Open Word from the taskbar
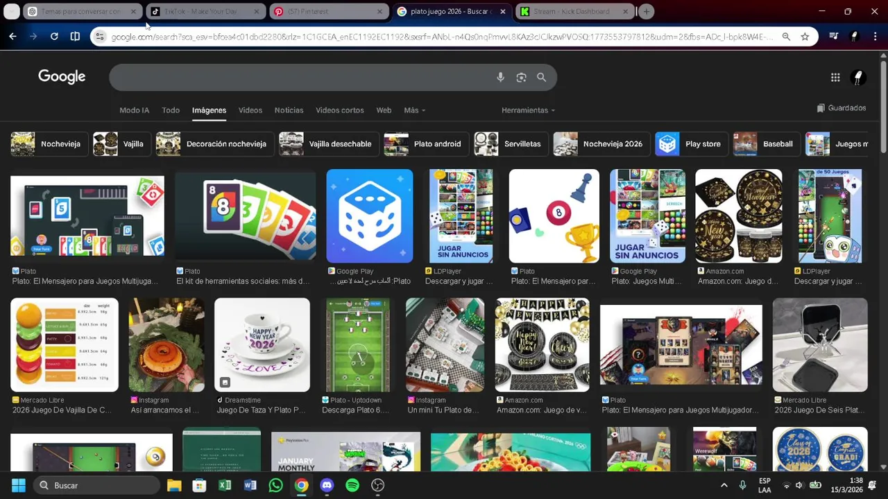The width and height of the screenshot is (888, 499). tap(250, 485)
